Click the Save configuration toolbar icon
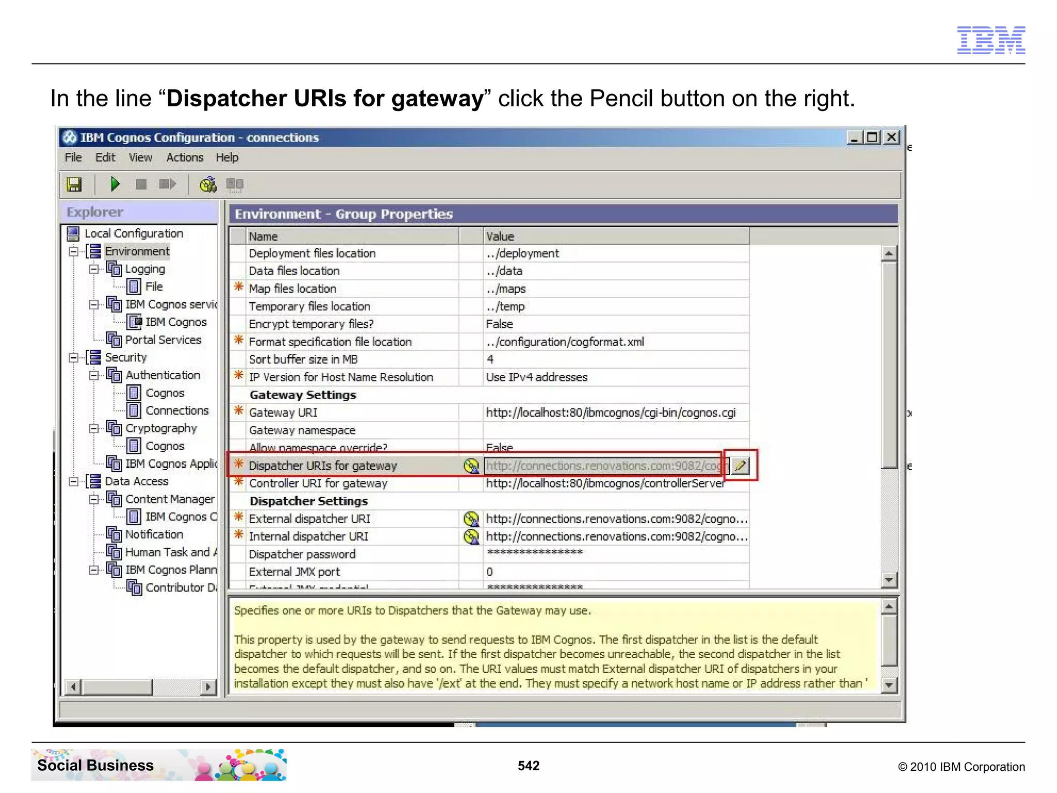 (x=74, y=184)
